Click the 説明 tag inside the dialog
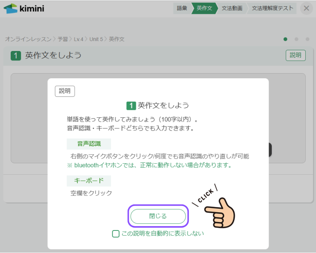Viewport: 316px width, 253px height. click(x=65, y=91)
